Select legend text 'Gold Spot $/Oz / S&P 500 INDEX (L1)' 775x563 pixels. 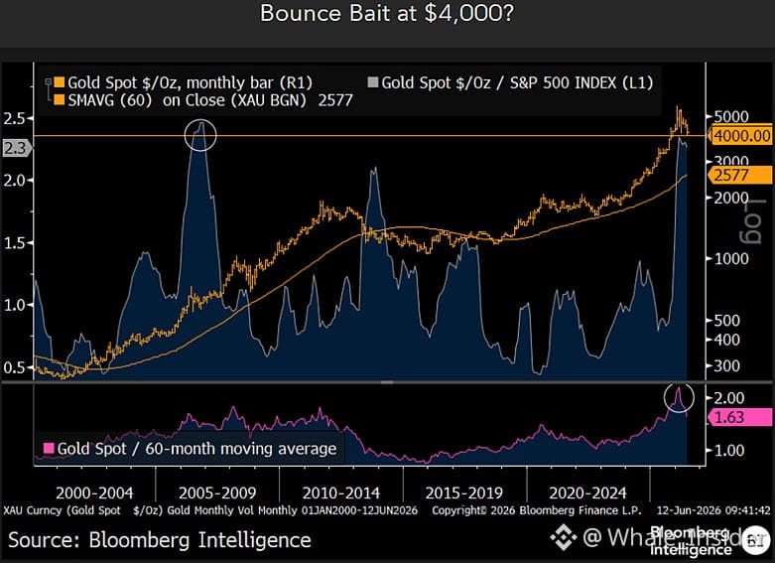click(x=517, y=82)
